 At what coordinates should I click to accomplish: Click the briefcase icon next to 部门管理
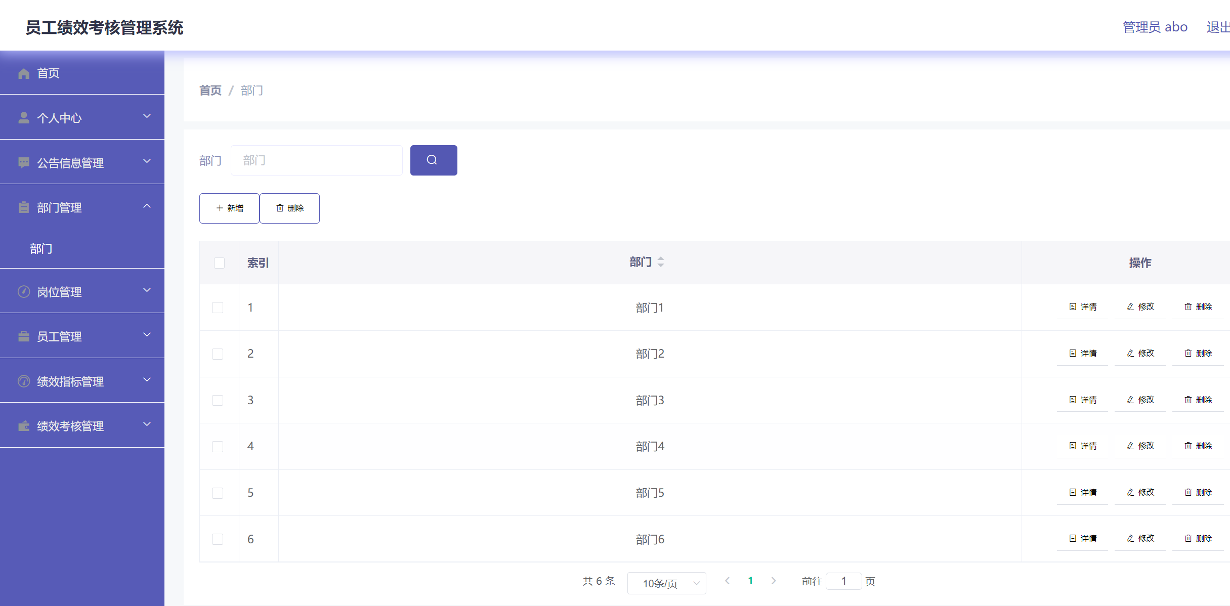23,207
